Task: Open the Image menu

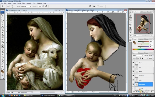Action: pyautogui.click(x=10, y=3)
